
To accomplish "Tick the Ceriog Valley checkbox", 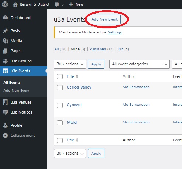I will pyautogui.click(x=60, y=87).
